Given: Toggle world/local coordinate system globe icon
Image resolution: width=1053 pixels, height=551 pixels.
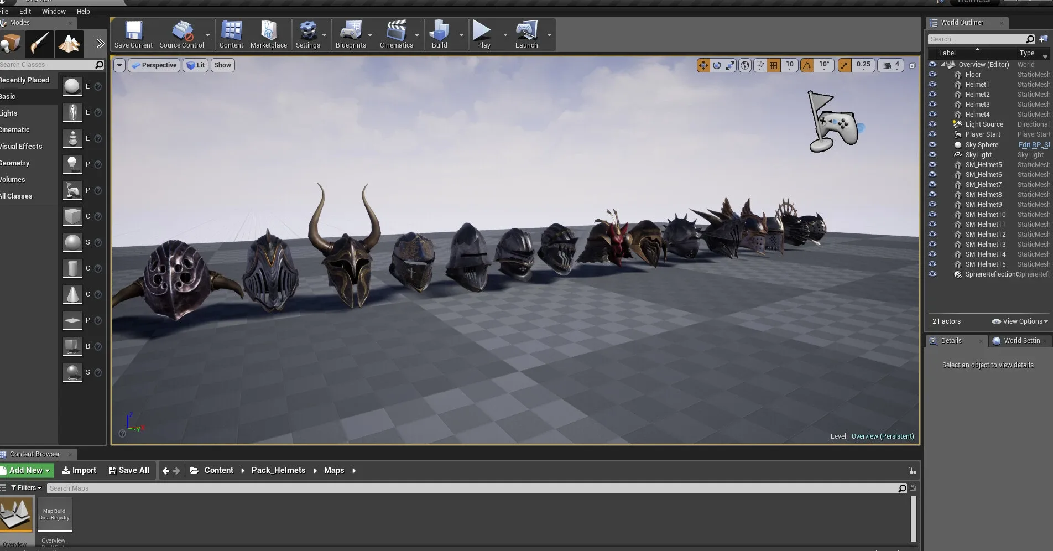Looking at the screenshot, I should point(746,65).
